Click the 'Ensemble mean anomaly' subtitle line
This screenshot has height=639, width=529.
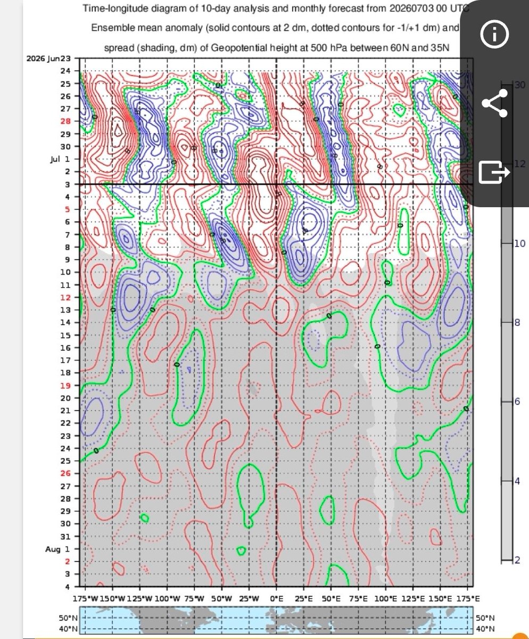click(276, 28)
